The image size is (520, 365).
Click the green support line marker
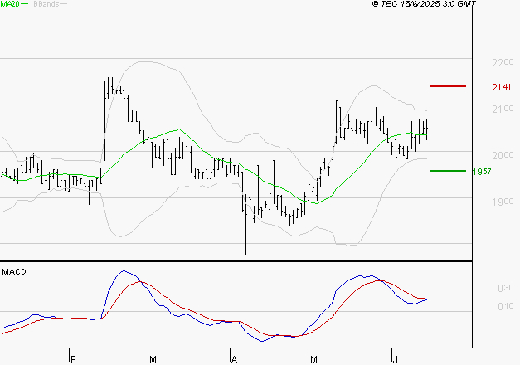(448, 170)
